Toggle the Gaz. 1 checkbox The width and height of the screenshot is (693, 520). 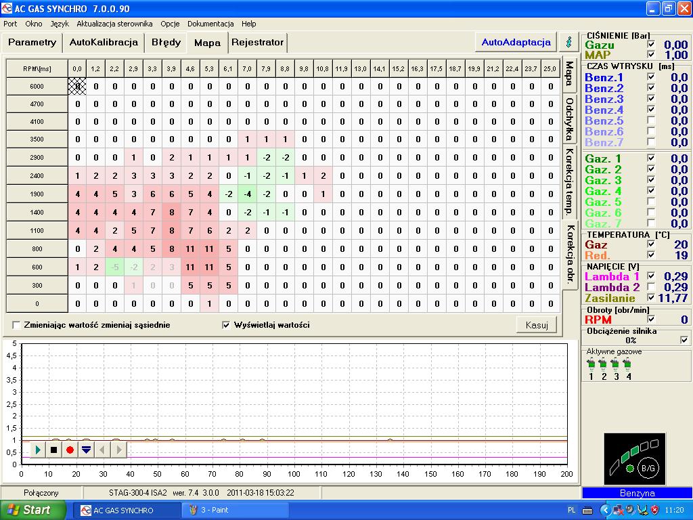651,157
